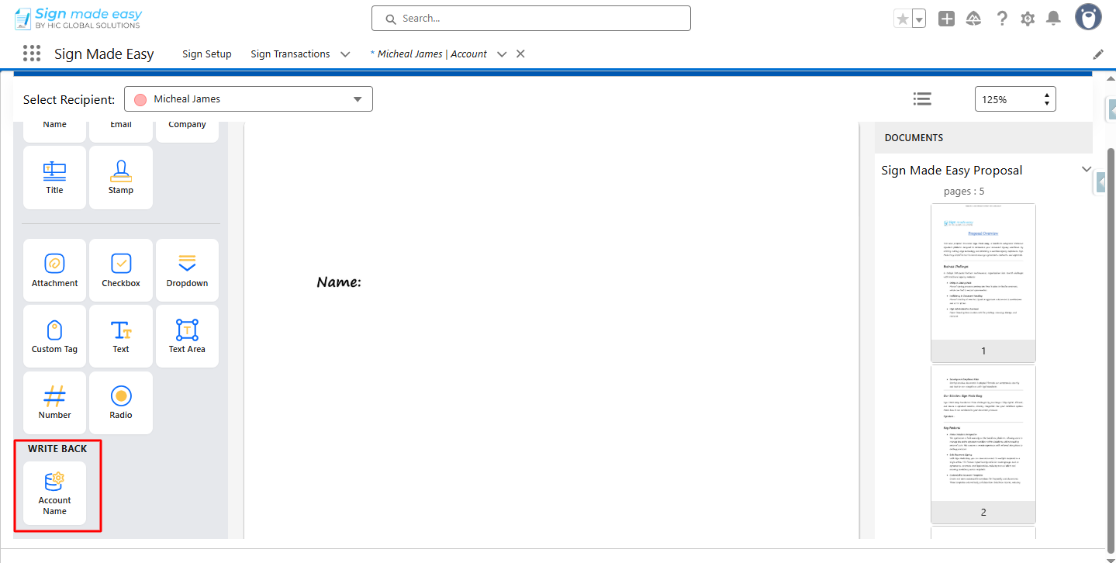Open the user profile avatar
This screenshot has height=563, width=1116.
coord(1088,16)
